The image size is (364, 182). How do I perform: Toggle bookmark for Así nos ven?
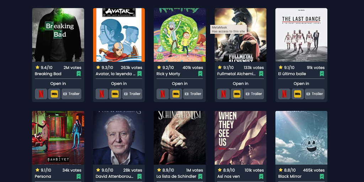click(261, 176)
